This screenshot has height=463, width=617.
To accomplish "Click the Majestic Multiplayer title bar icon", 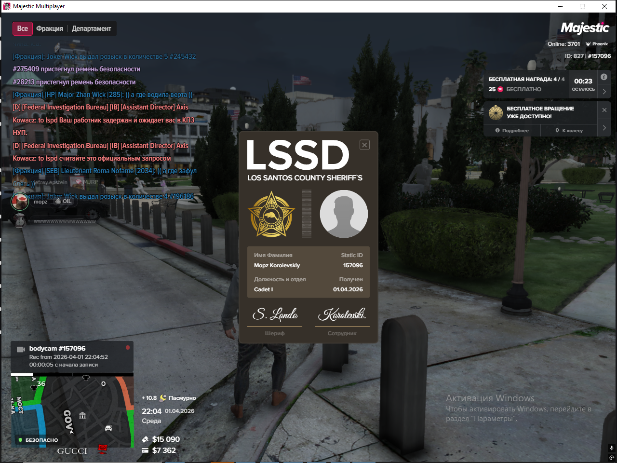I will [x=7, y=6].
